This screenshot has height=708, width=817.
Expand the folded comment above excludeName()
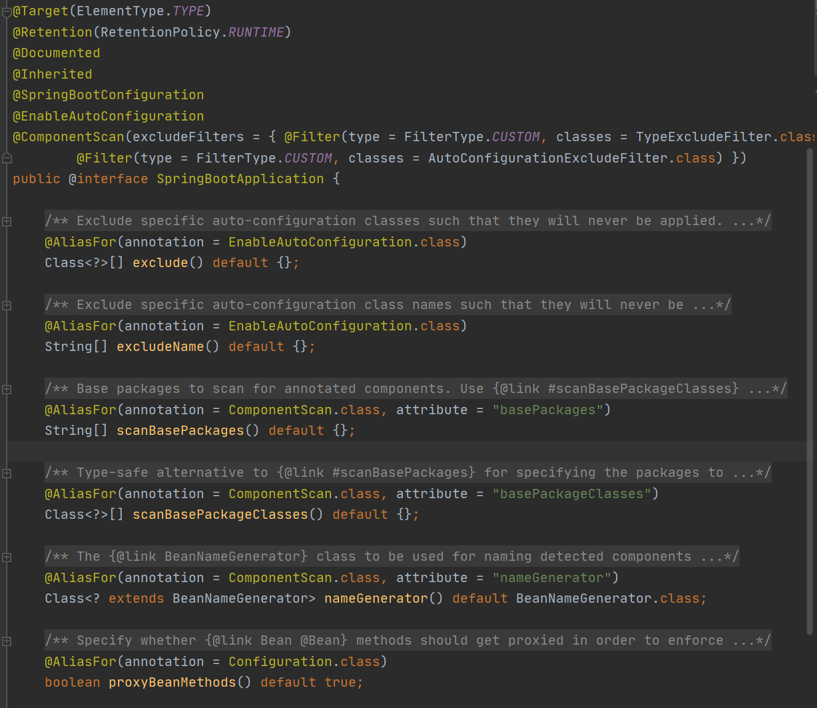[7, 305]
